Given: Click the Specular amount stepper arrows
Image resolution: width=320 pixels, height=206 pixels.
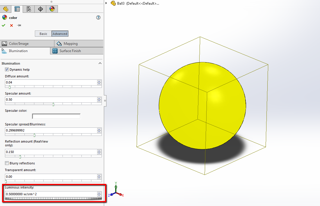Looking at the screenshot, I should point(99,100).
